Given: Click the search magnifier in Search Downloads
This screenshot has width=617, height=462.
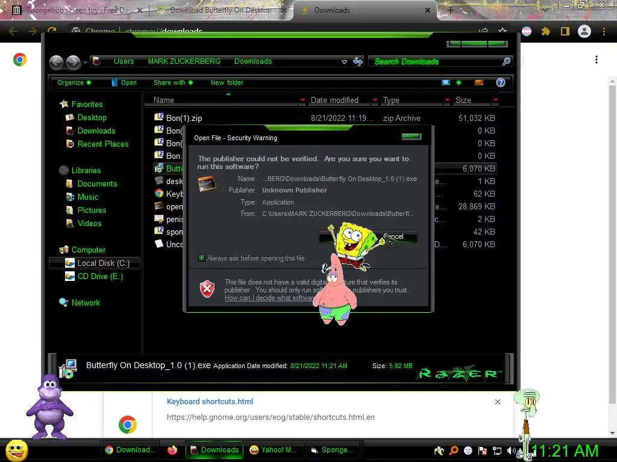Looking at the screenshot, I should point(506,61).
